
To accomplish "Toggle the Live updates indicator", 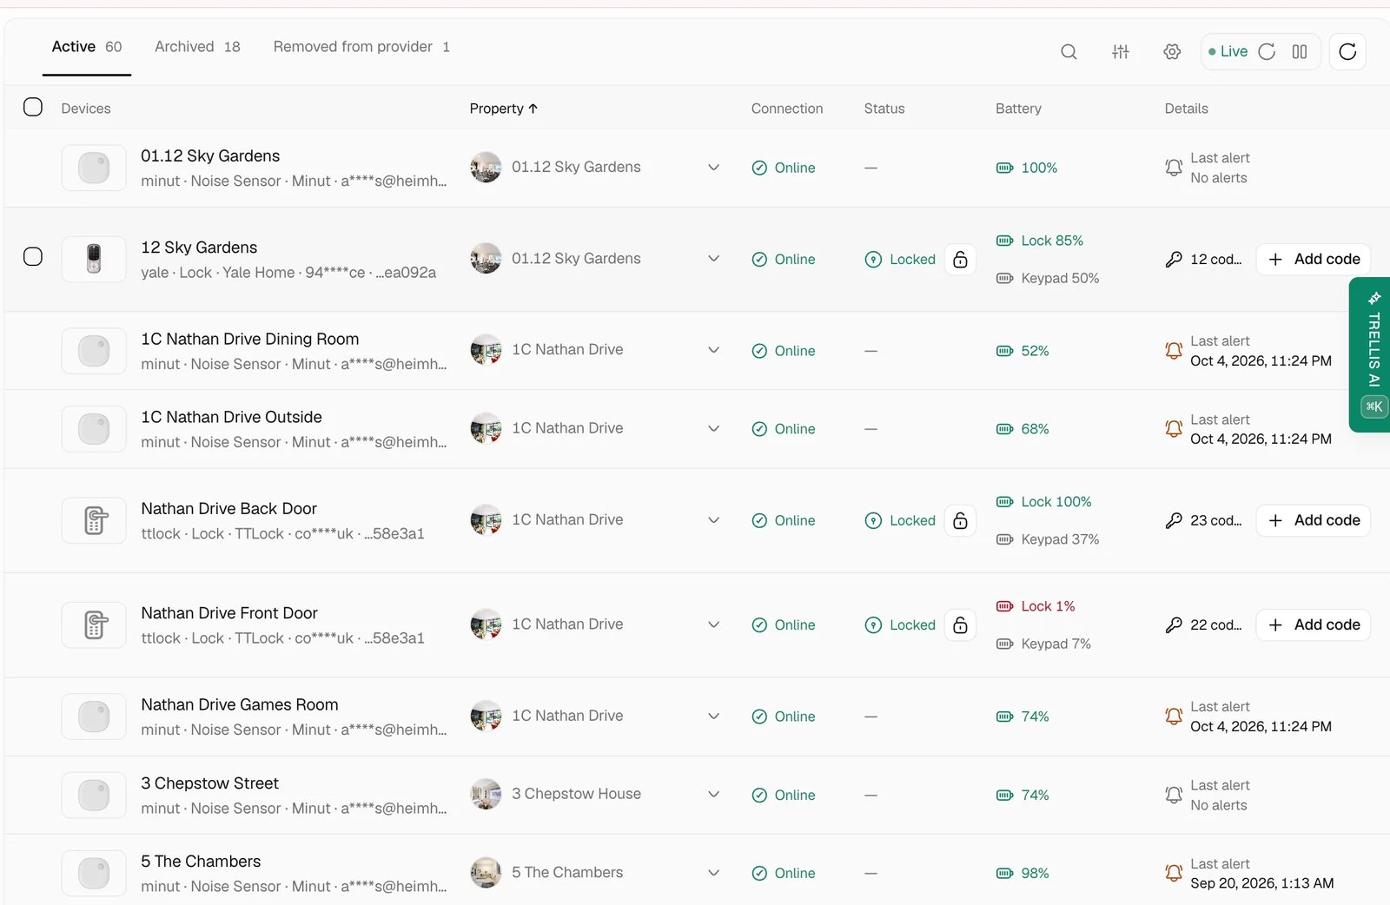I will point(1228,52).
